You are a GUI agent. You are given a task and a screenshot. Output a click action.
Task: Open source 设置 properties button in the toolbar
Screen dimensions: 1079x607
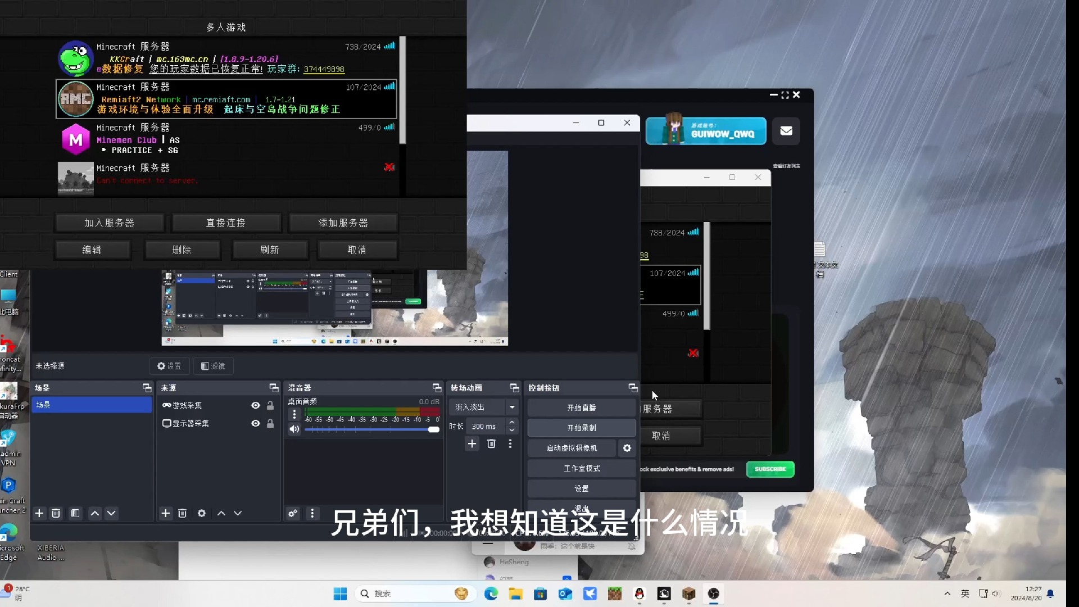169,366
